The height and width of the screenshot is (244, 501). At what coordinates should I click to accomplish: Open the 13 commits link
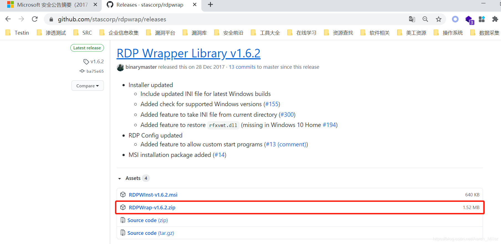coord(242,67)
